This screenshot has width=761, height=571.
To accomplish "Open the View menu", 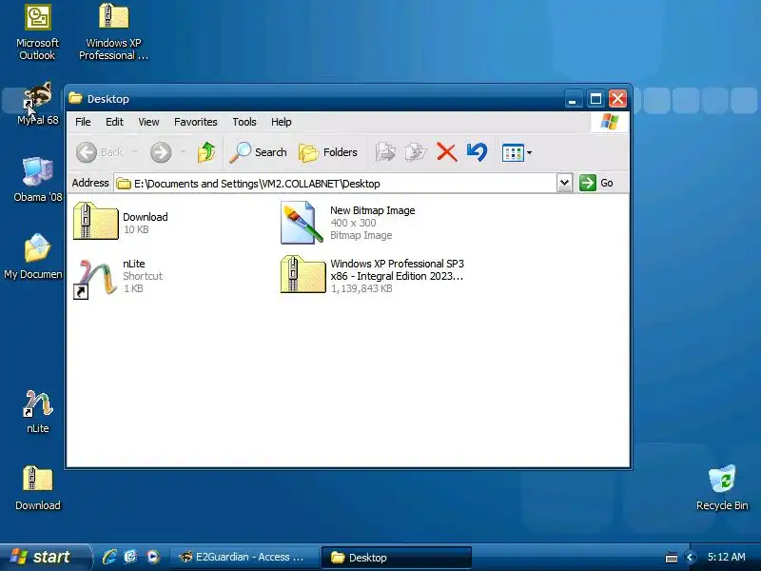I will point(148,122).
